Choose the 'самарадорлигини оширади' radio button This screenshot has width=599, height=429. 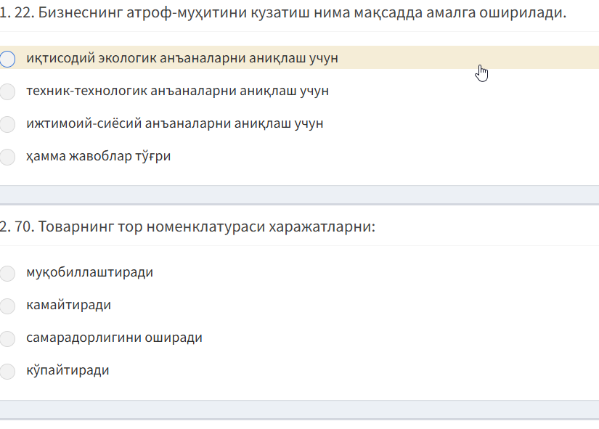(x=7, y=338)
